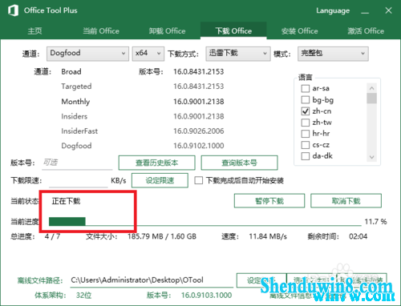This screenshot has height=306, width=401.
Task: Click 查询版本号 button
Action: pyautogui.click(x=239, y=163)
